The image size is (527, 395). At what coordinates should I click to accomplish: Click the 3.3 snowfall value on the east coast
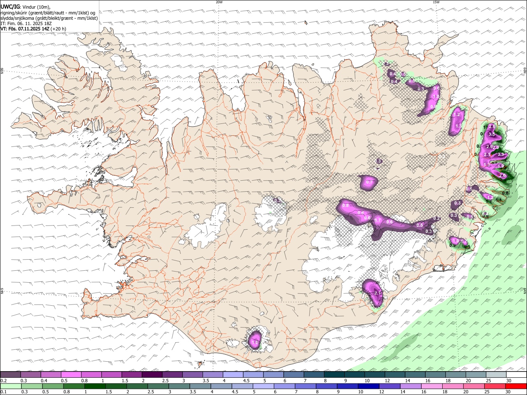pos(501,154)
